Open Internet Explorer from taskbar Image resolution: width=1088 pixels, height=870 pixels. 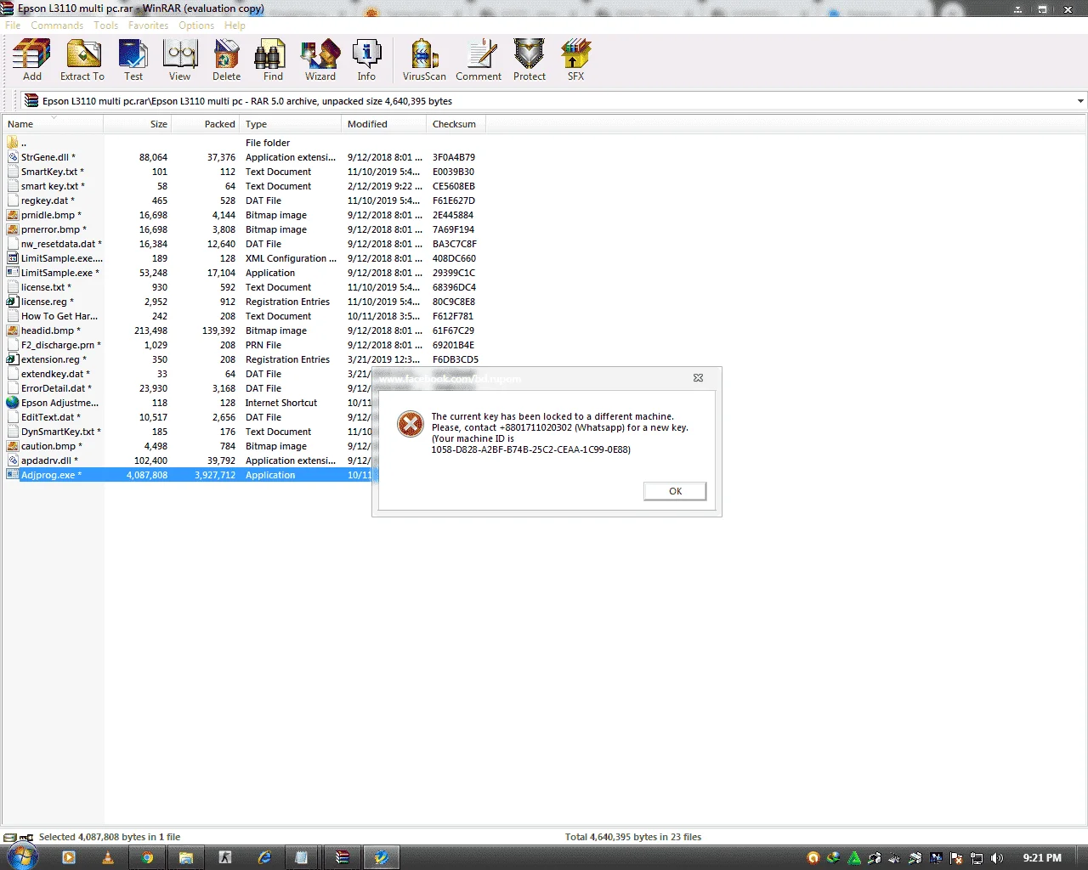264,858
